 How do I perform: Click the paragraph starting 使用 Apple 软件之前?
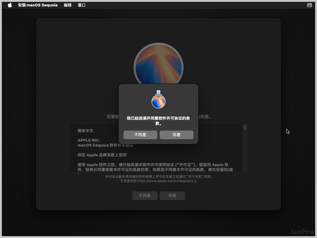155,167
